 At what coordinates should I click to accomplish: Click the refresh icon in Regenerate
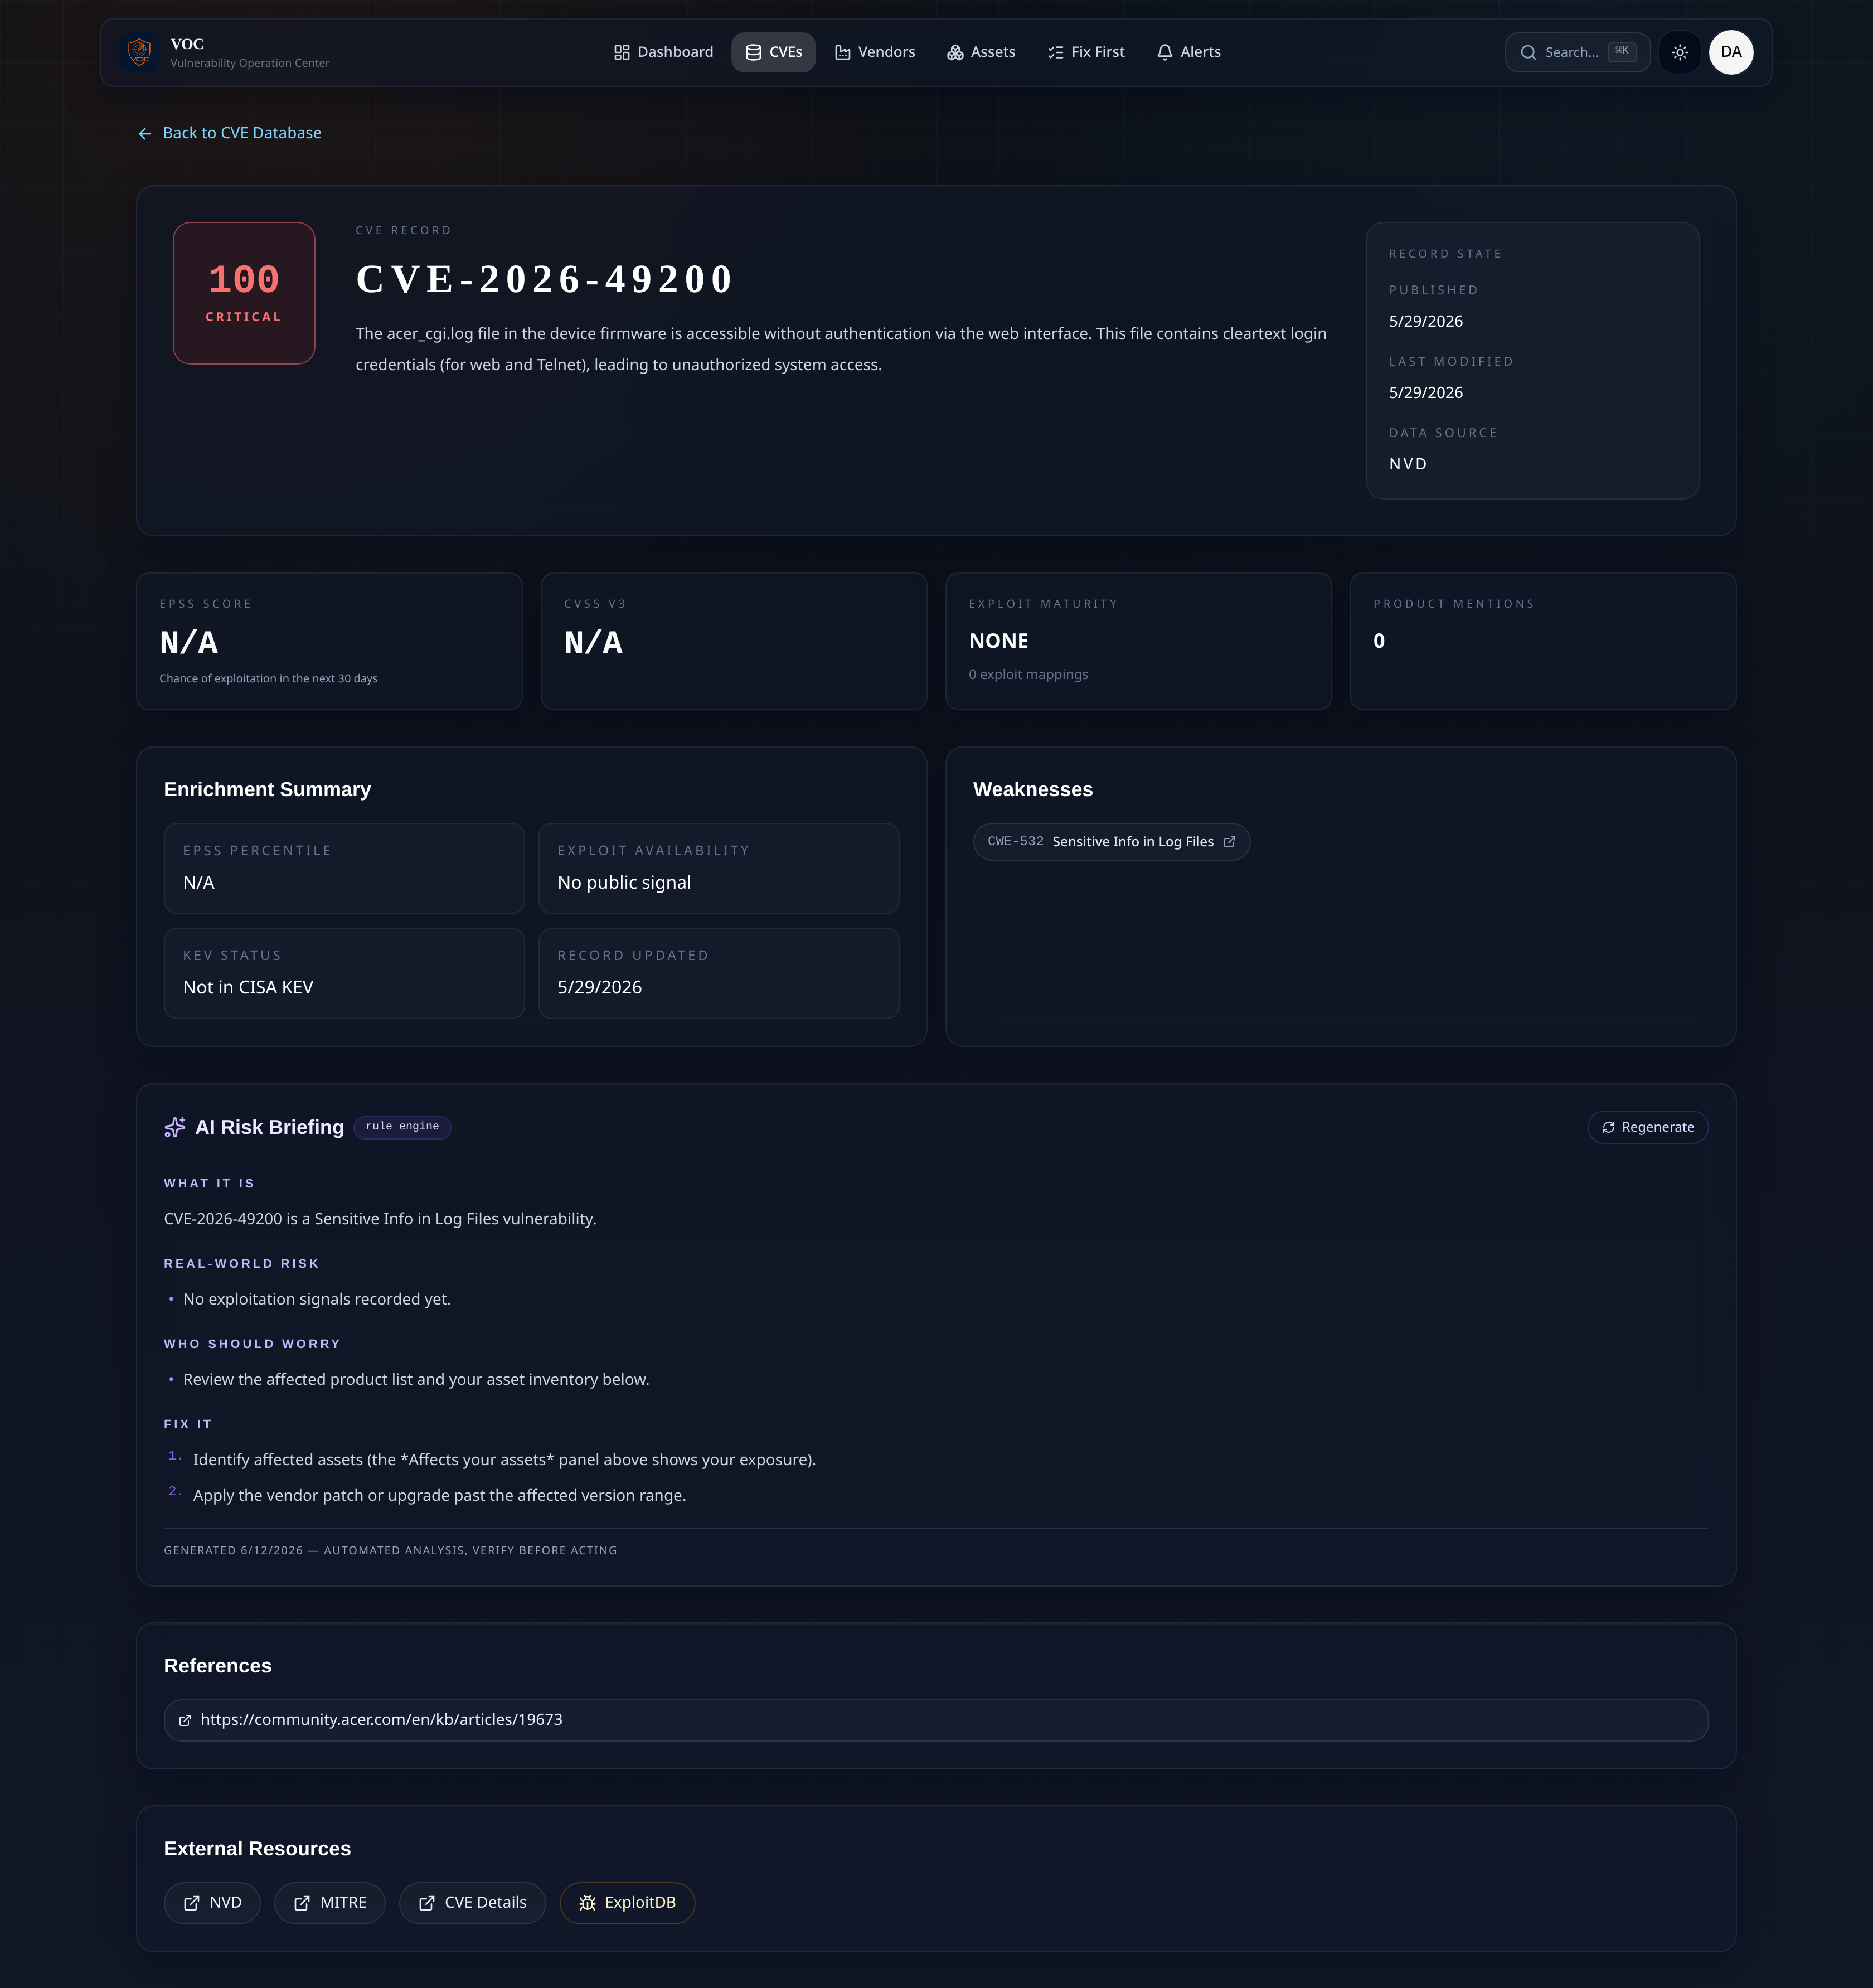click(1608, 1127)
